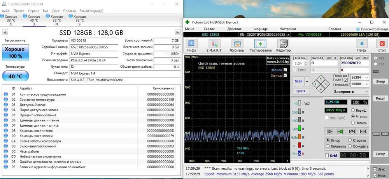The height and width of the screenshot is (179, 389).
Task: Select the Чтение radio button
Action: [x=353, y=116]
